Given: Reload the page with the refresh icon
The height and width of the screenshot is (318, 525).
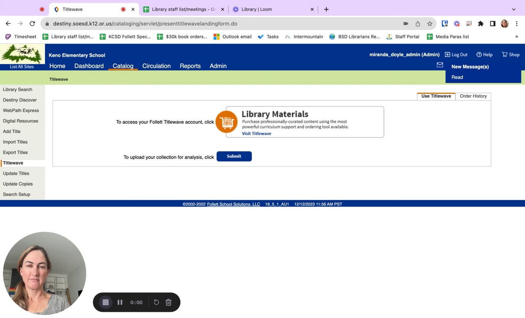Looking at the screenshot, I should 32,24.
